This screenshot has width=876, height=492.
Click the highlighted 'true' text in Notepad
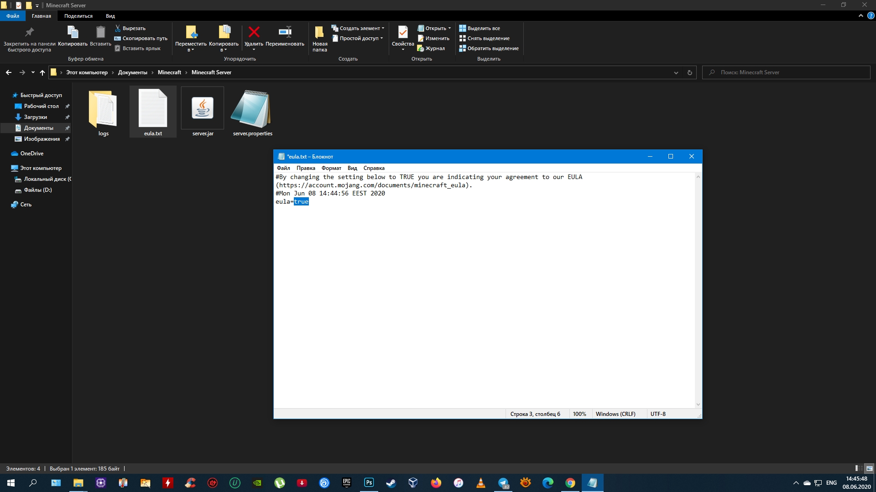[301, 201]
